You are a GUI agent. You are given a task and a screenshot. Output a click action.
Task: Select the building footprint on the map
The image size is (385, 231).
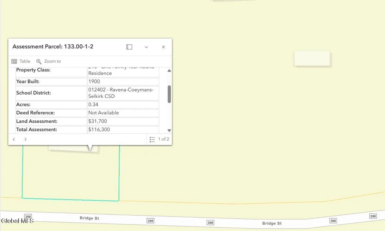[312, 58]
